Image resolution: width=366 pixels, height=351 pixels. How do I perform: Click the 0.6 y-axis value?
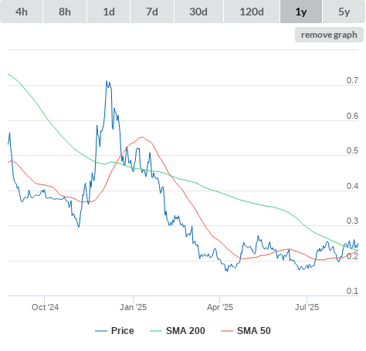pos(352,116)
